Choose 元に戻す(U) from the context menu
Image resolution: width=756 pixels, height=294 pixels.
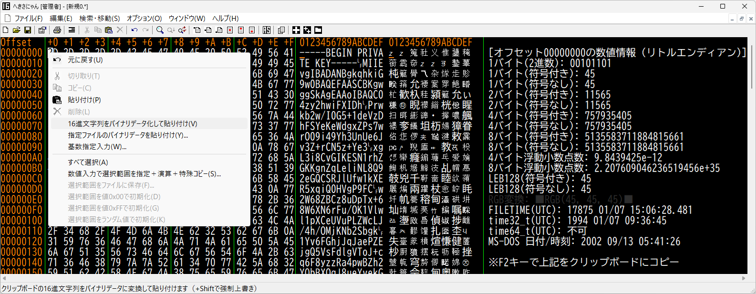click(x=85, y=60)
